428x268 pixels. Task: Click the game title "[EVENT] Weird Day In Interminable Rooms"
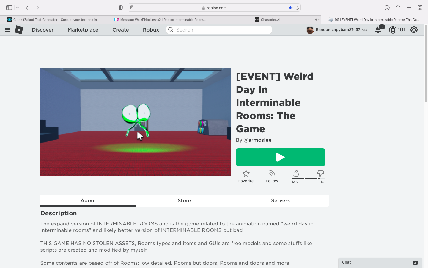coord(275,102)
